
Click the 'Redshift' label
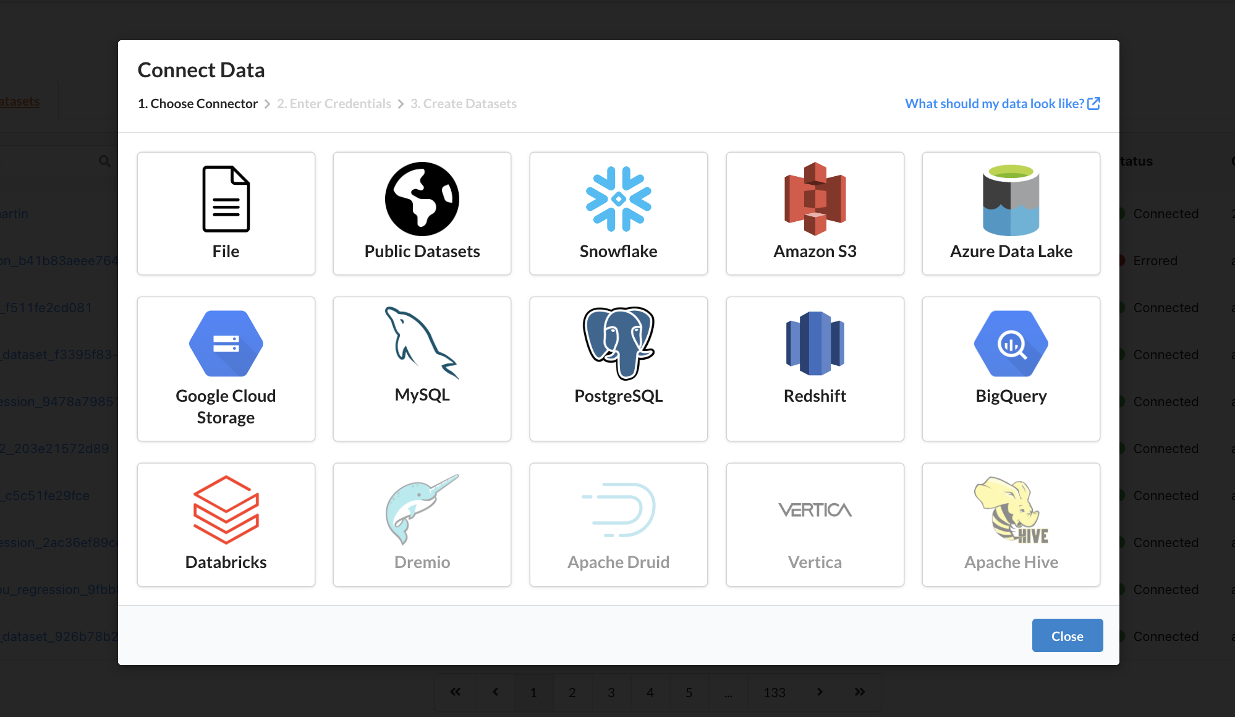click(815, 396)
